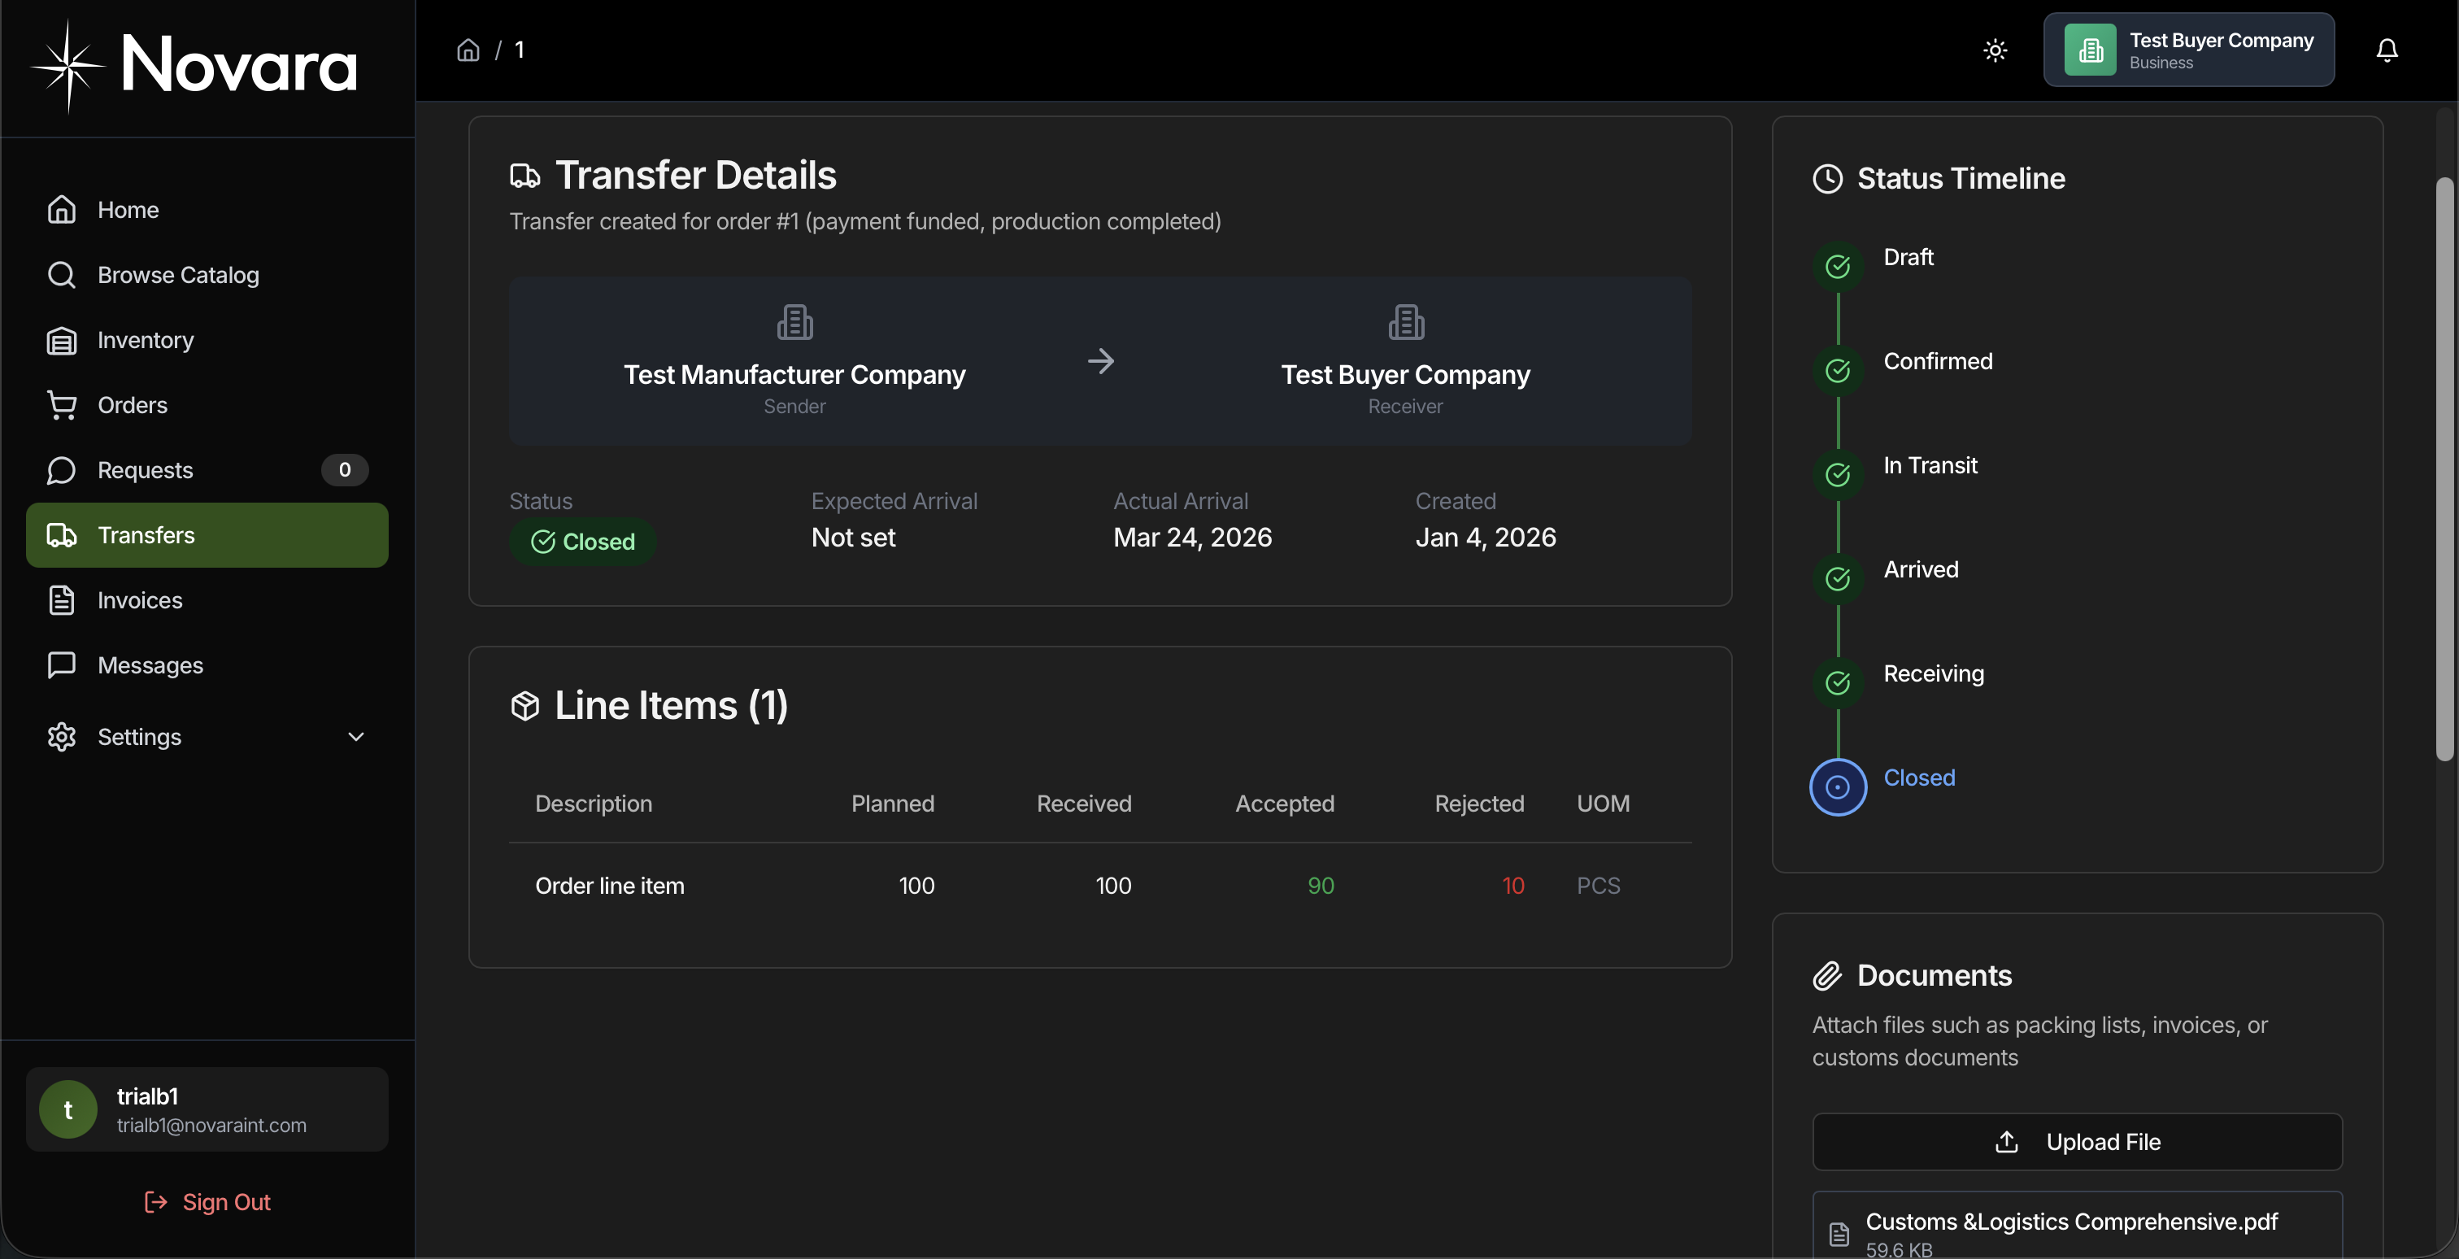Viewport: 2459px width, 1259px height.
Task: Select the Transfers sidebar item
Action: 207,534
